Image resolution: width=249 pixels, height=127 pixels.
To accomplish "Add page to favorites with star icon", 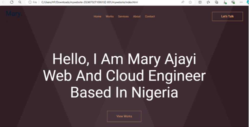I will [x=190, y=2].
